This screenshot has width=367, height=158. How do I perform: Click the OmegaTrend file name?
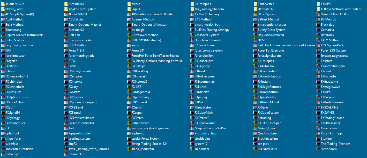330,128
